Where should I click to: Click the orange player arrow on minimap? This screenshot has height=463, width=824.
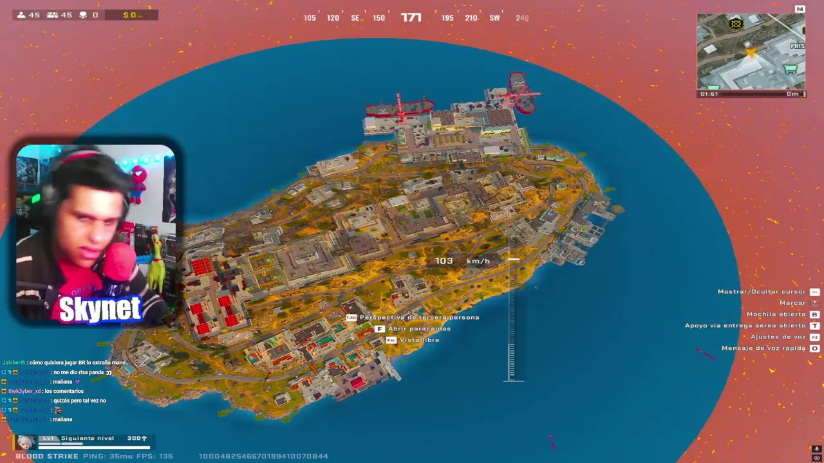pyautogui.click(x=751, y=53)
